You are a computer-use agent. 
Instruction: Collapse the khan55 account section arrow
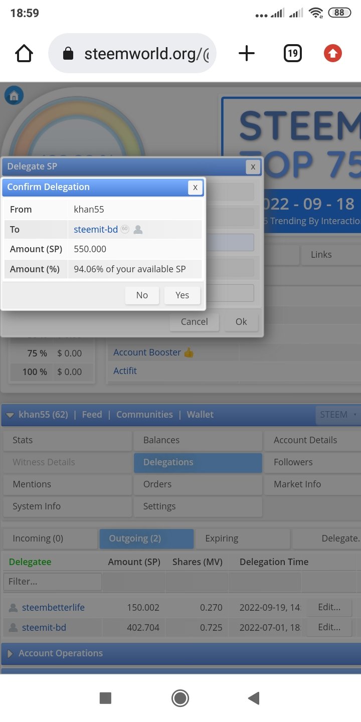tap(10, 415)
